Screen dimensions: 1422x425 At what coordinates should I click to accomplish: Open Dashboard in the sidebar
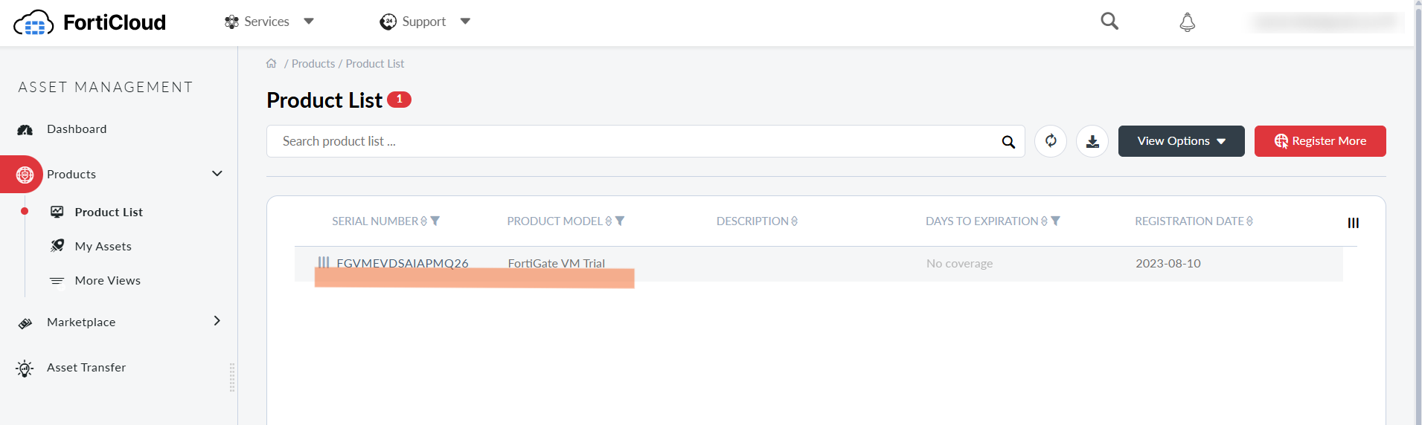pyautogui.click(x=77, y=129)
